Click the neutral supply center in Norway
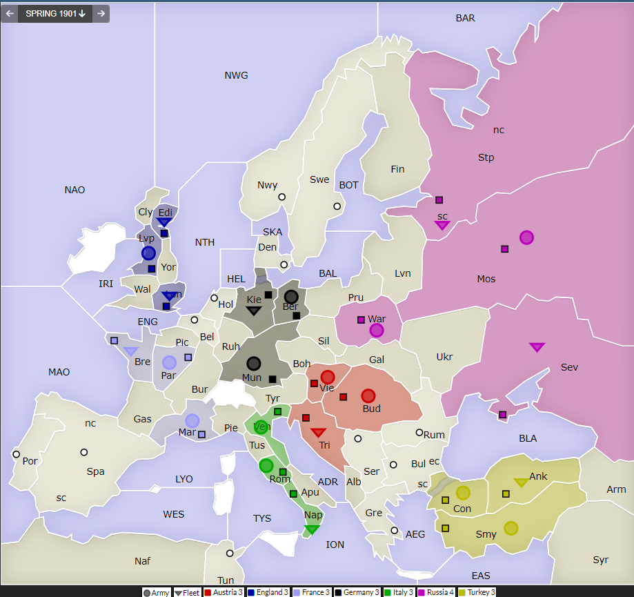 [282, 197]
